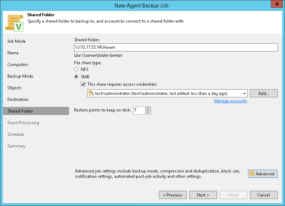Click the gear icon on Advanced button
The width and height of the screenshot is (285, 206).
[252, 174]
